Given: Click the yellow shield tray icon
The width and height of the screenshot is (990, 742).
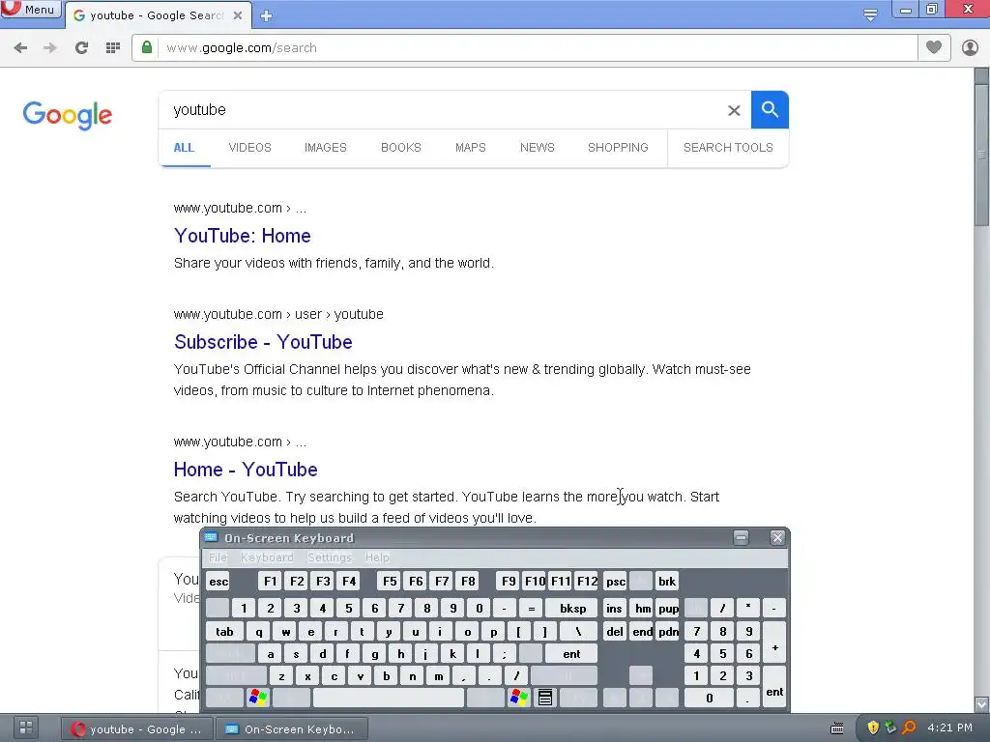Looking at the screenshot, I should tap(873, 728).
